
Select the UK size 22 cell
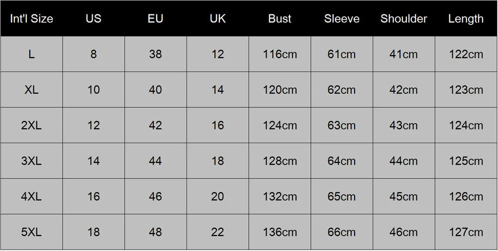(x=218, y=232)
